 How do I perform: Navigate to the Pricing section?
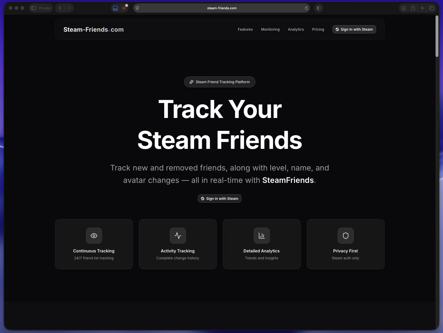318,29
